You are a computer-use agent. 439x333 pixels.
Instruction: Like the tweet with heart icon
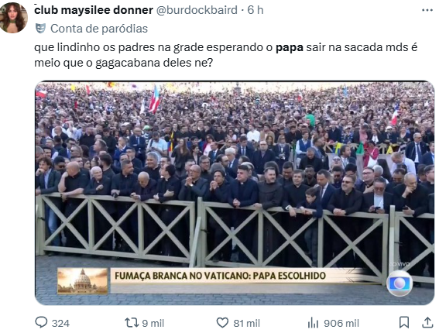pyautogui.click(x=222, y=323)
